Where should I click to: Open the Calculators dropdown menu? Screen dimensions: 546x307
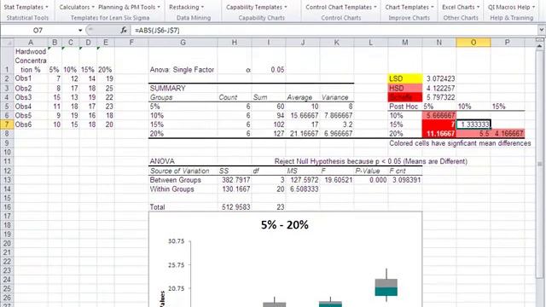77,7
